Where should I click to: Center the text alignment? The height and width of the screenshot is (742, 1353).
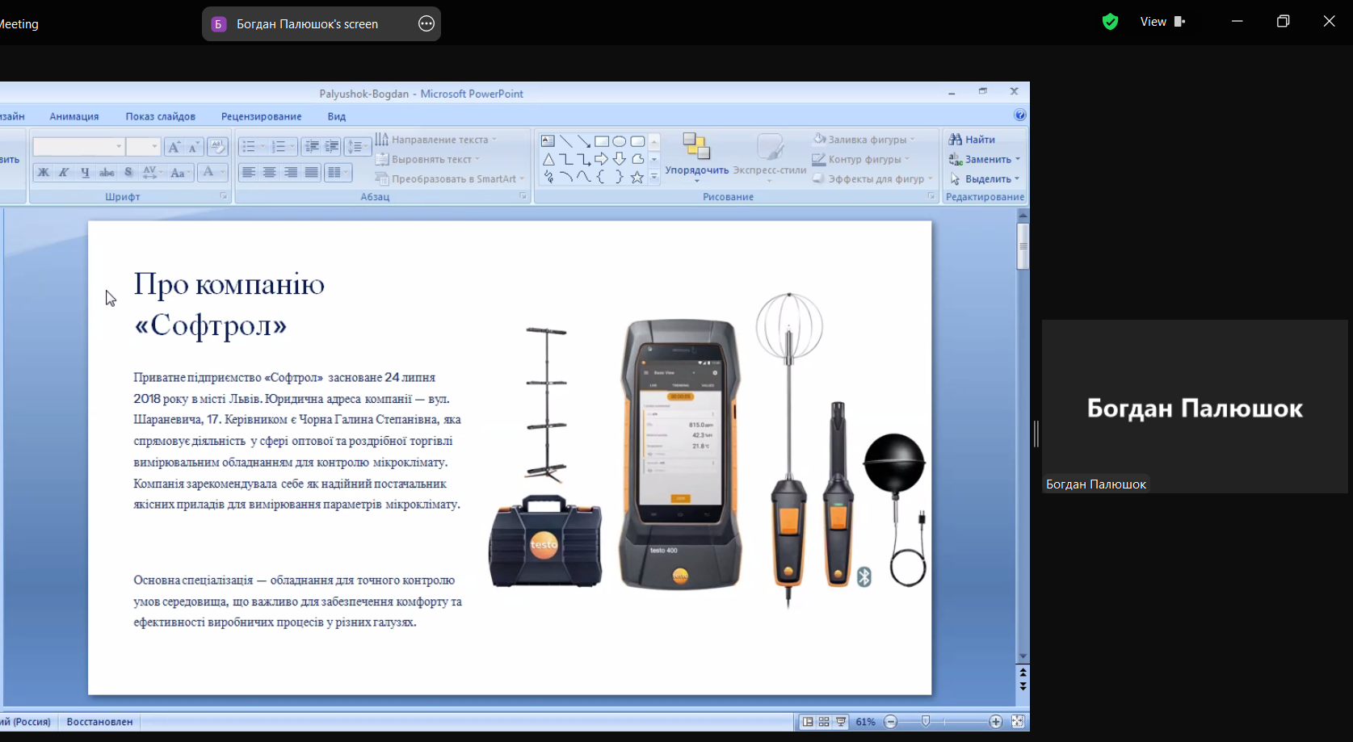270,172
